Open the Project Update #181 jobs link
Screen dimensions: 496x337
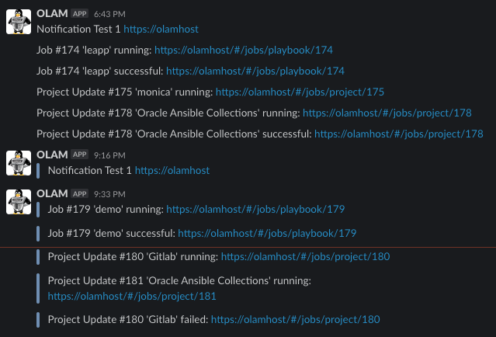point(132,296)
